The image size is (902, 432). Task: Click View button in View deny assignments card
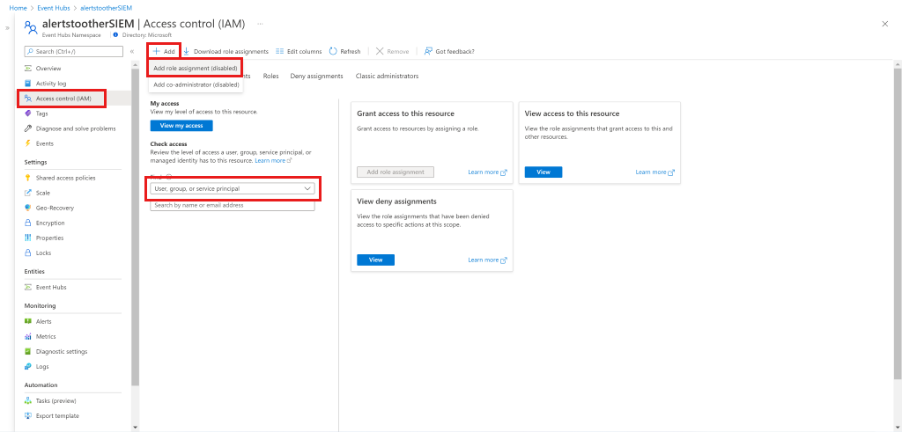(375, 260)
